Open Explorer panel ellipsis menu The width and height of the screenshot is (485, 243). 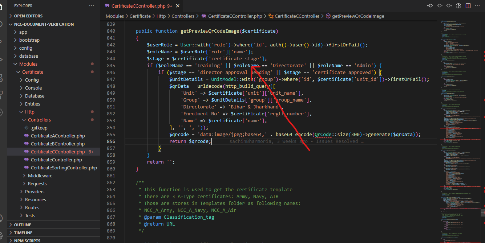point(91,6)
